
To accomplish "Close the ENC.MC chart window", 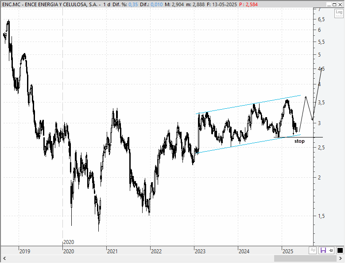I will click(340, 4).
